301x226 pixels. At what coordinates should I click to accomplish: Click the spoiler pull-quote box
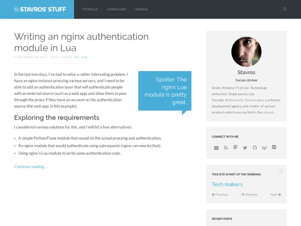[x=164, y=91]
